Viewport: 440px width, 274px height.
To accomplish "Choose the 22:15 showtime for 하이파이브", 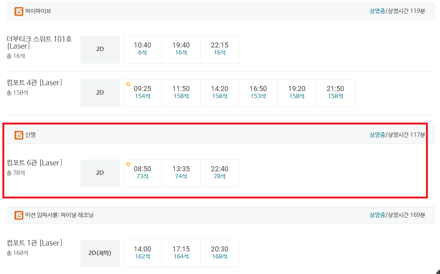I will 220,49.
